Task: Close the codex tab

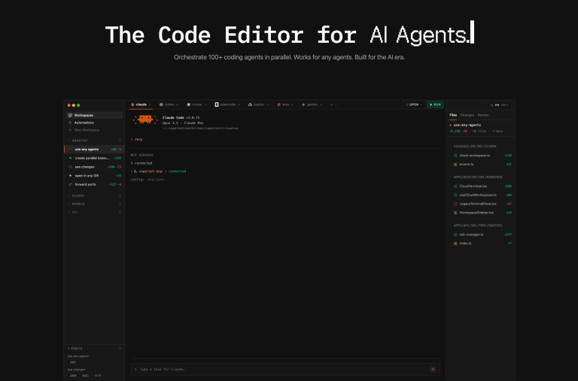Action: tap(178, 105)
